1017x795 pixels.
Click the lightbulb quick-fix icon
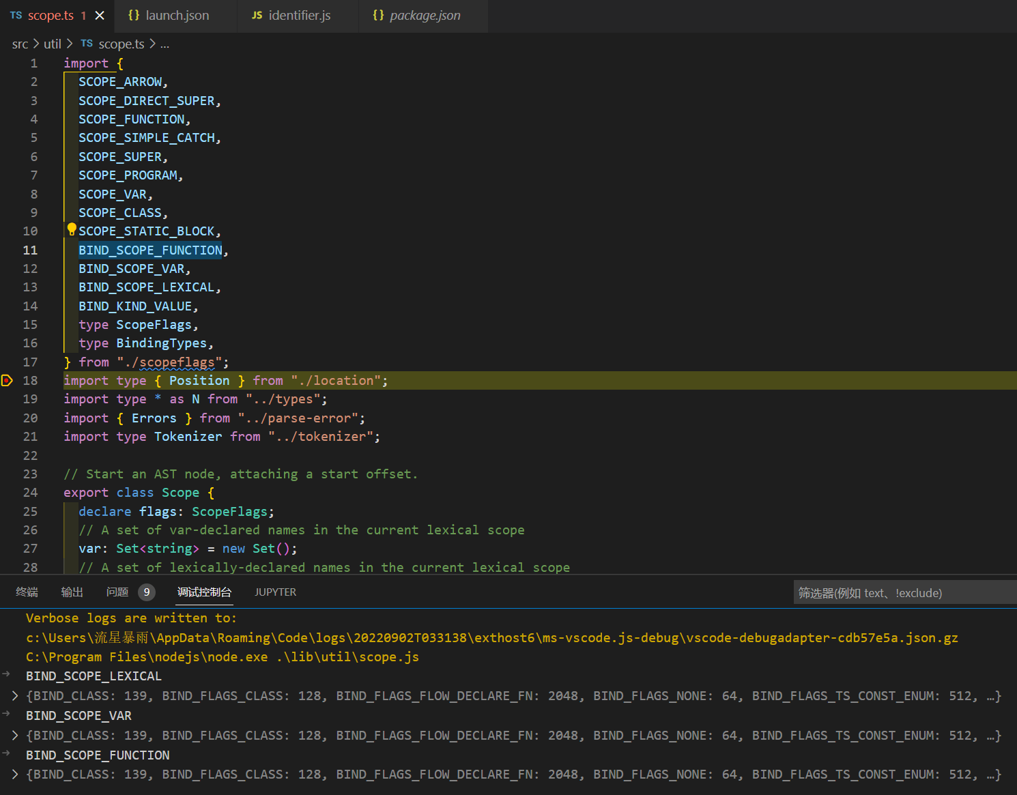pyautogui.click(x=72, y=229)
